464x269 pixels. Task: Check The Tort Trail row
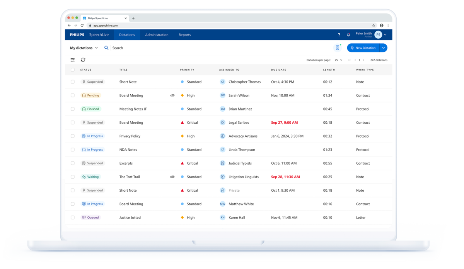coord(73,177)
